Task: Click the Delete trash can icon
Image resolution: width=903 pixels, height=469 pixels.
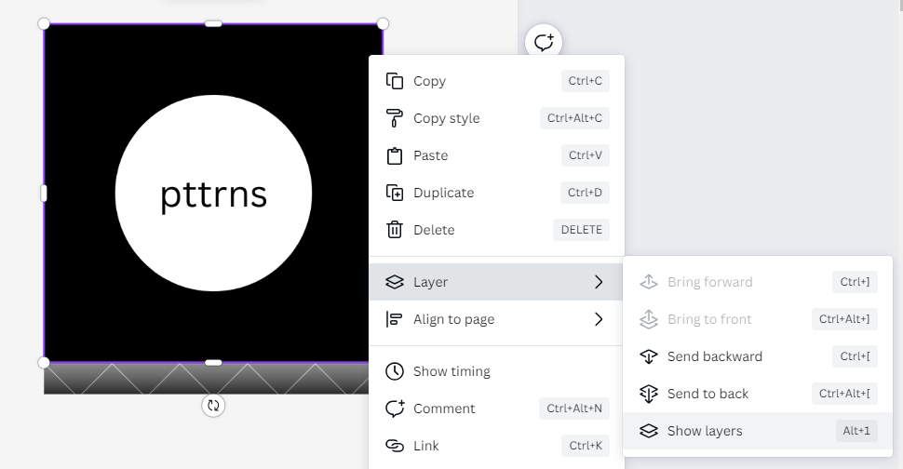Action: point(395,230)
